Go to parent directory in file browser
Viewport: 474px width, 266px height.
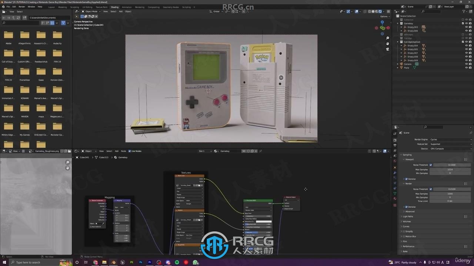(x=13, y=18)
